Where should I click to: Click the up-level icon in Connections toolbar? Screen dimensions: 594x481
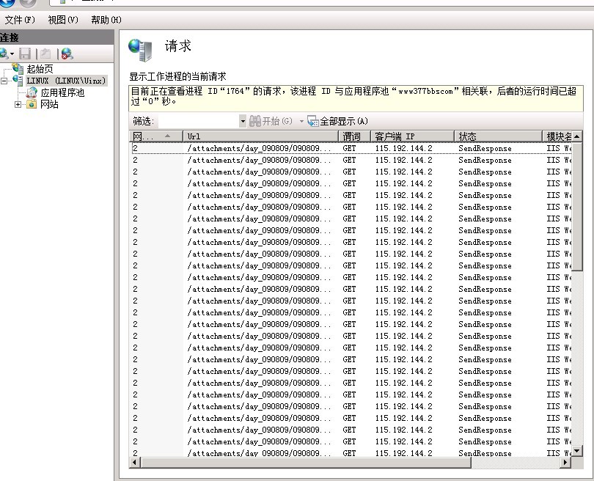tap(45, 54)
